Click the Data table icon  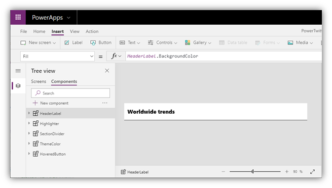222,42
